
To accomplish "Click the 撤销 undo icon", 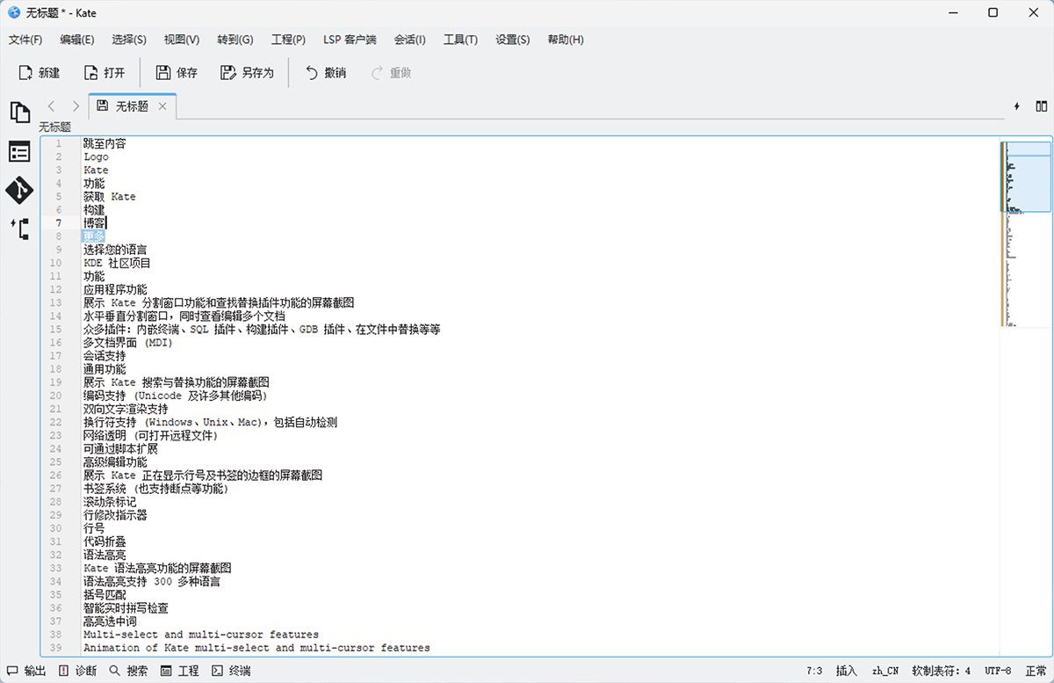I will [324, 72].
